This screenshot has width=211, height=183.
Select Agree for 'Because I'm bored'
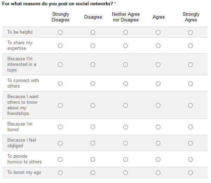click(x=158, y=127)
